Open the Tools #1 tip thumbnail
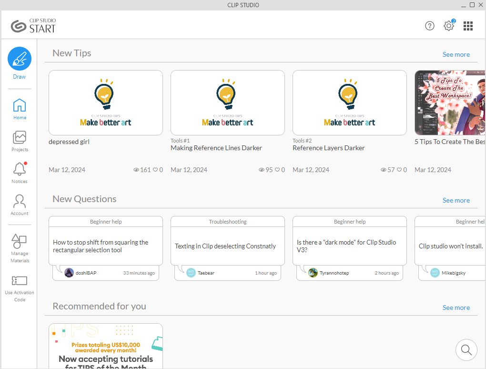This screenshot has width=486, height=369. 227,102
